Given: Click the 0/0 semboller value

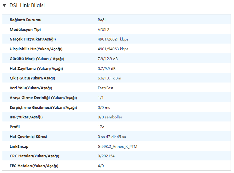Looking at the screenshot, I should pos(110,117).
